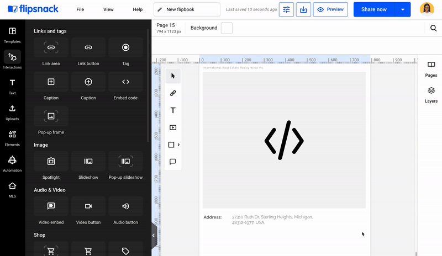Viewport: 442px width, 256px height.
Task: Click the download flipbook button
Action: click(303, 9)
